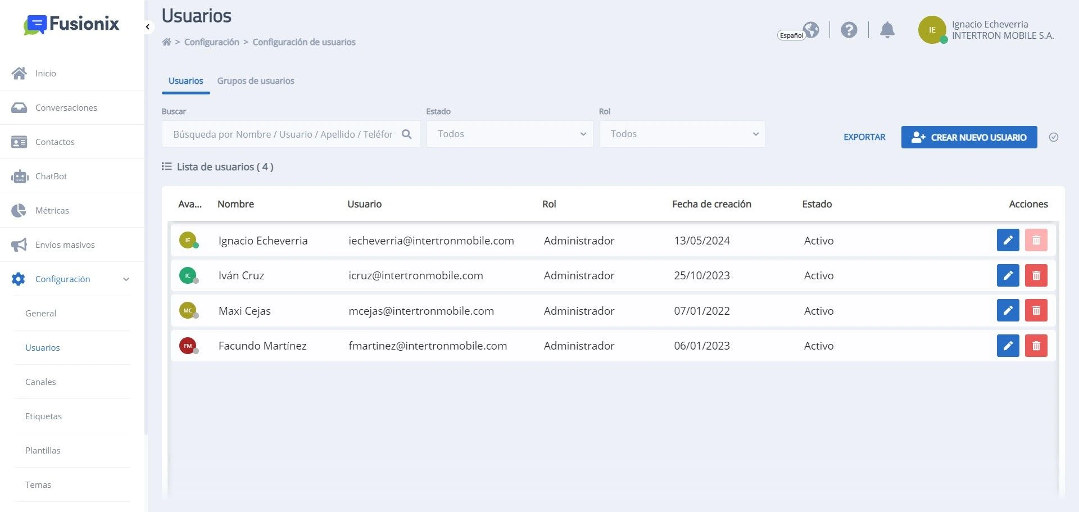Screen dimensions: 1079x512
Task: Click the circled checkmark icon beside create button
Action: pyautogui.click(x=1054, y=137)
